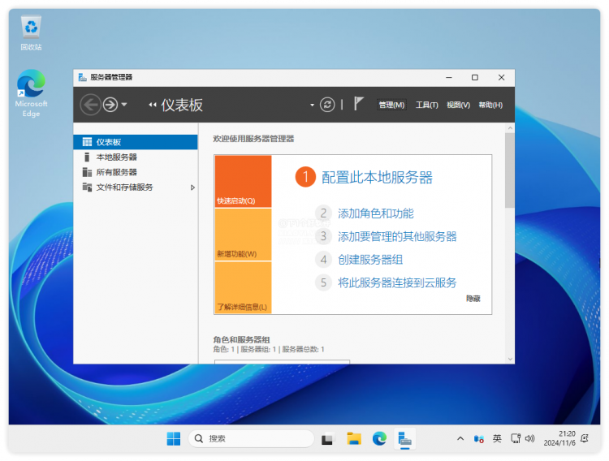The image size is (609, 461).
Task: Open the notification center icon
Action: 585,438
